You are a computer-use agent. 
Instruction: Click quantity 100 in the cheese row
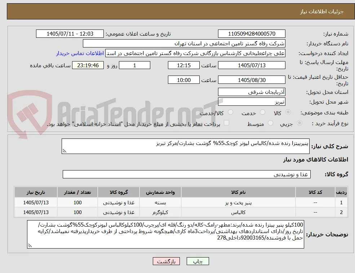77,203
